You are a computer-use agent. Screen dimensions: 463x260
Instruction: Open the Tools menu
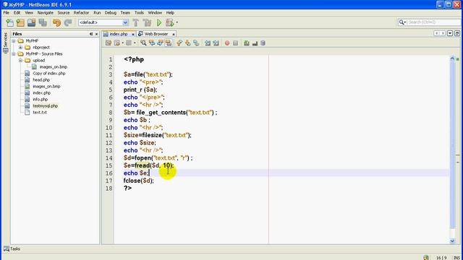[x=139, y=13]
